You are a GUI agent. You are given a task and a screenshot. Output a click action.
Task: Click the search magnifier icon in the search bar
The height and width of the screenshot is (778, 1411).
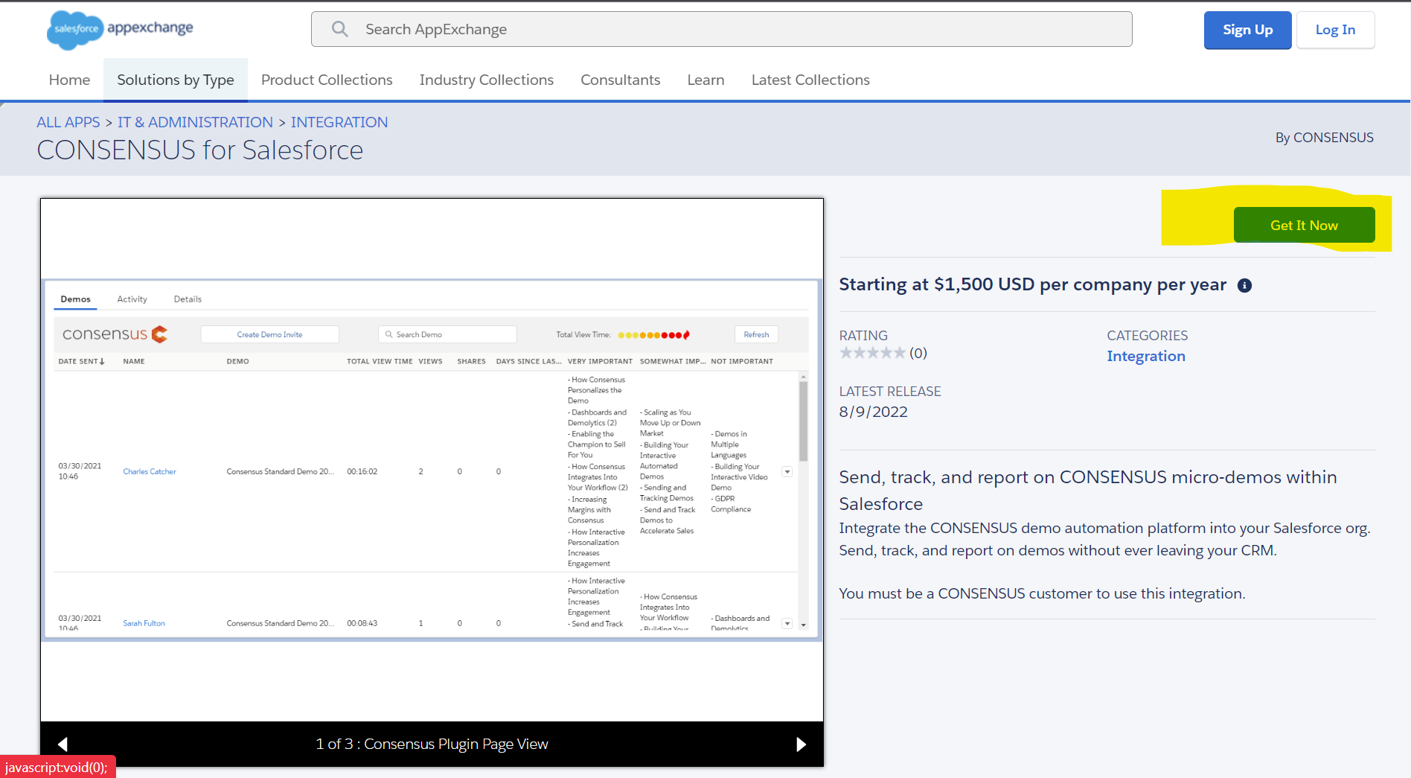coord(340,29)
